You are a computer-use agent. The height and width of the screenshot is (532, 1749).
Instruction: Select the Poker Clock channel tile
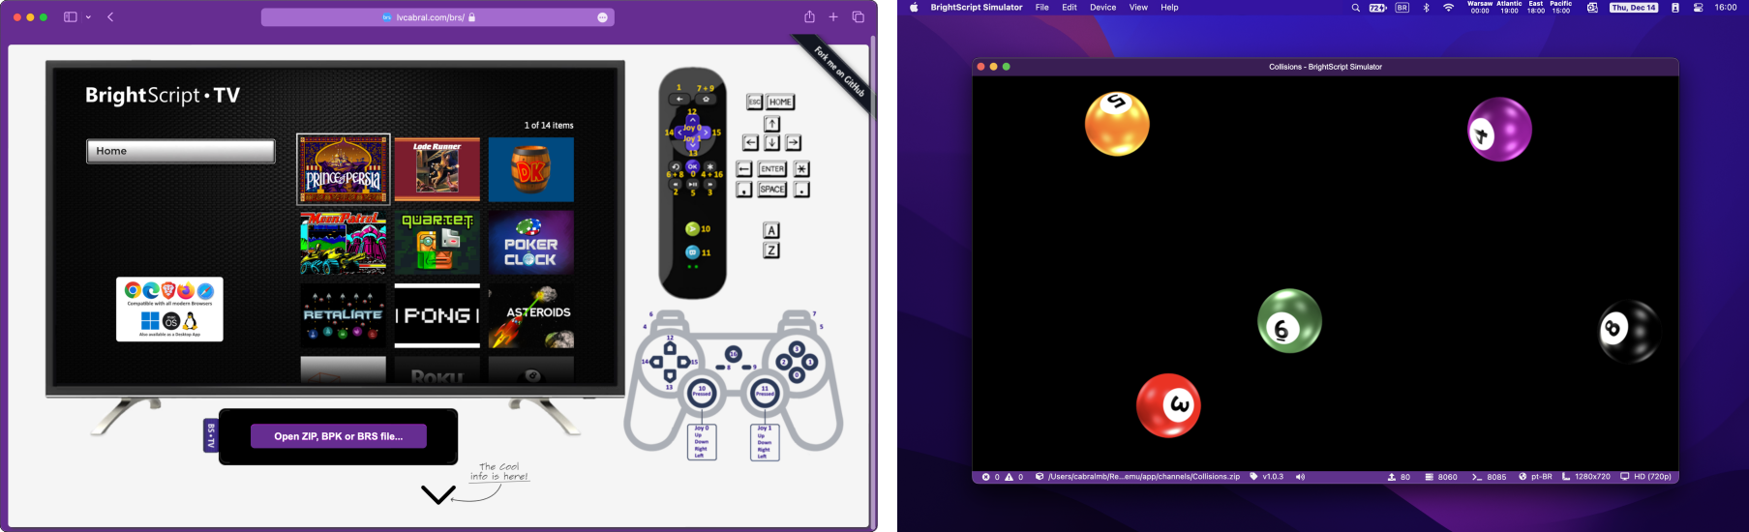point(530,243)
